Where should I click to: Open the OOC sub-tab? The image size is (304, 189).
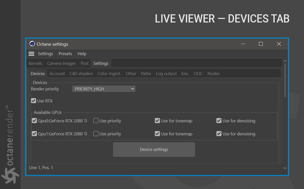(198, 74)
